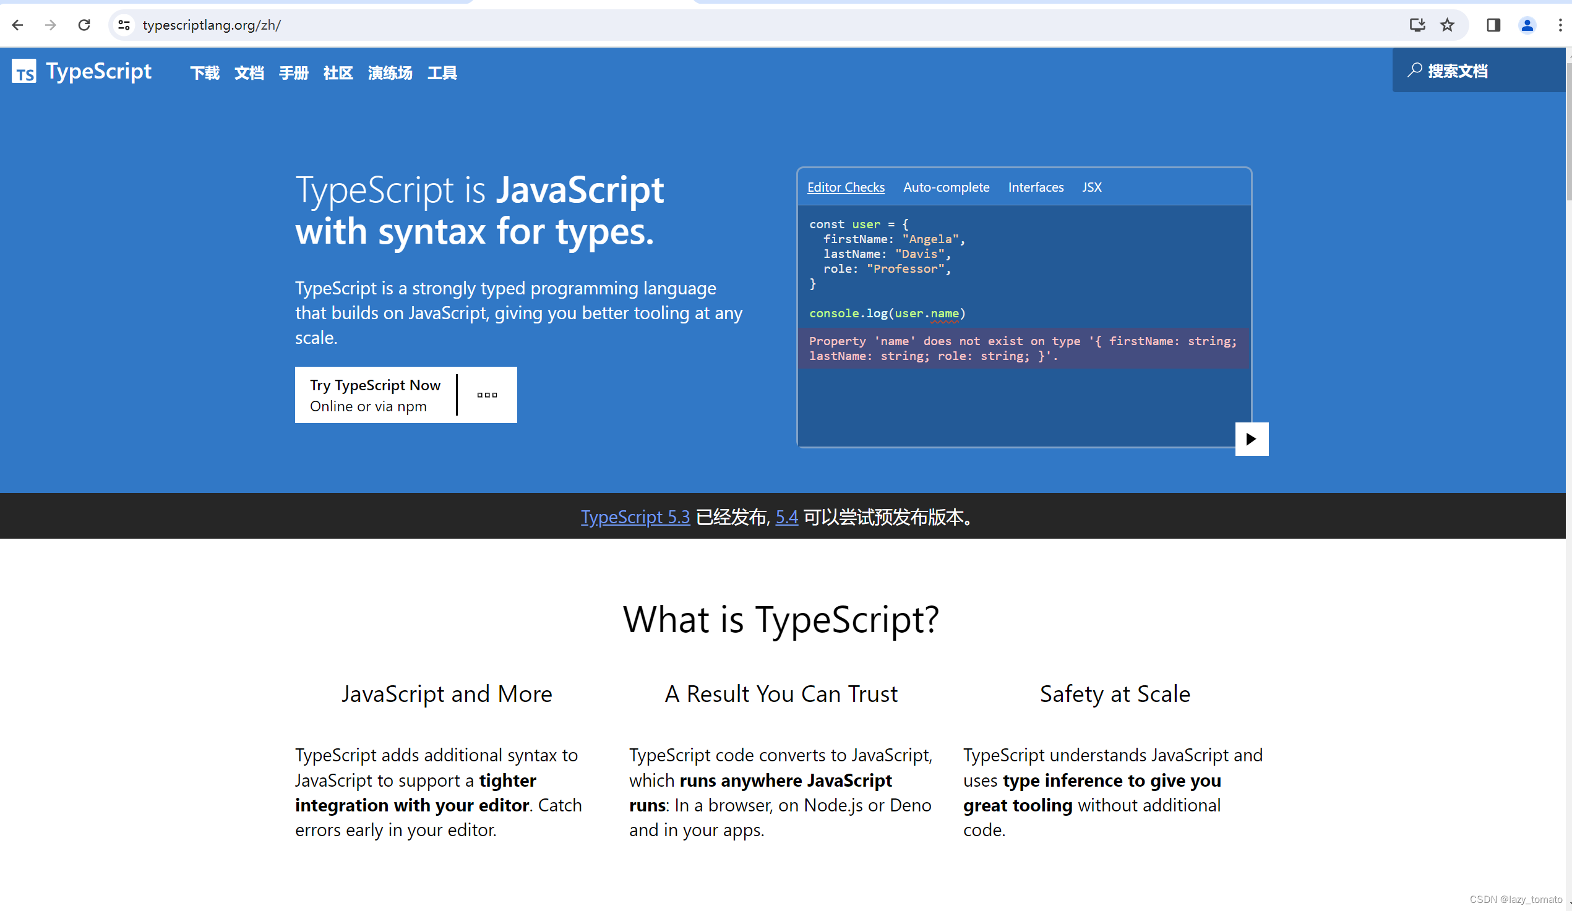Open the Chrome three-dot menu

pyautogui.click(x=1560, y=25)
